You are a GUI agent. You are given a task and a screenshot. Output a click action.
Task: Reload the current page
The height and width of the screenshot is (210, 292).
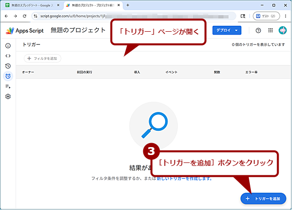tap(25, 16)
